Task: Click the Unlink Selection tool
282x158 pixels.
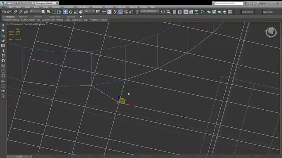Action: pyautogui.click(x=21, y=12)
